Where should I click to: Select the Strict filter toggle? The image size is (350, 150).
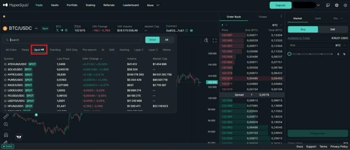(152, 40)
